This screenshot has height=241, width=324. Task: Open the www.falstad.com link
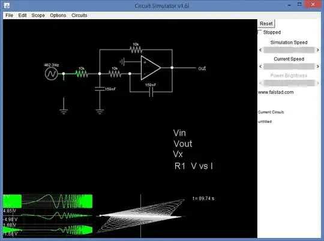click(x=275, y=92)
